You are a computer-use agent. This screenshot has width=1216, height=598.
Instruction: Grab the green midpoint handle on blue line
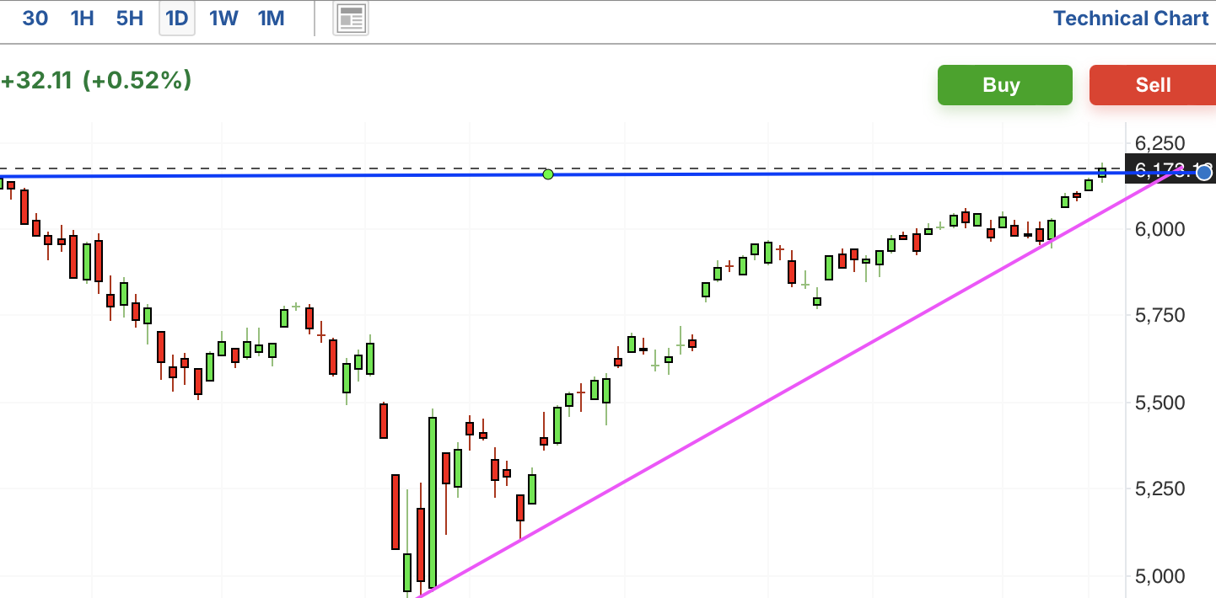(x=548, y=174)
